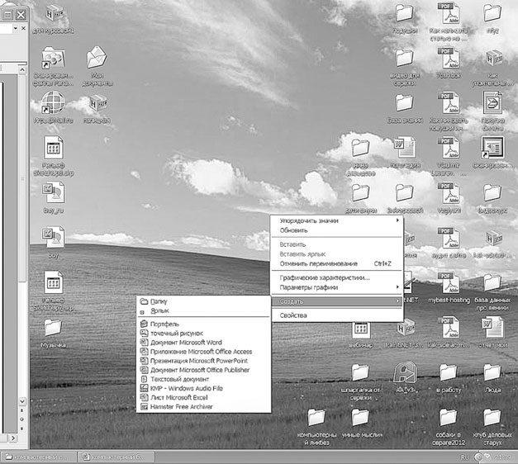518x464 pixels.
Task: Create new Презентация Microsoft PowerPoint
Action: [x=203, y=361]
